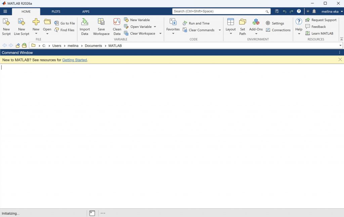Open the notifications bell icon
344x217 pixels.
314,11
